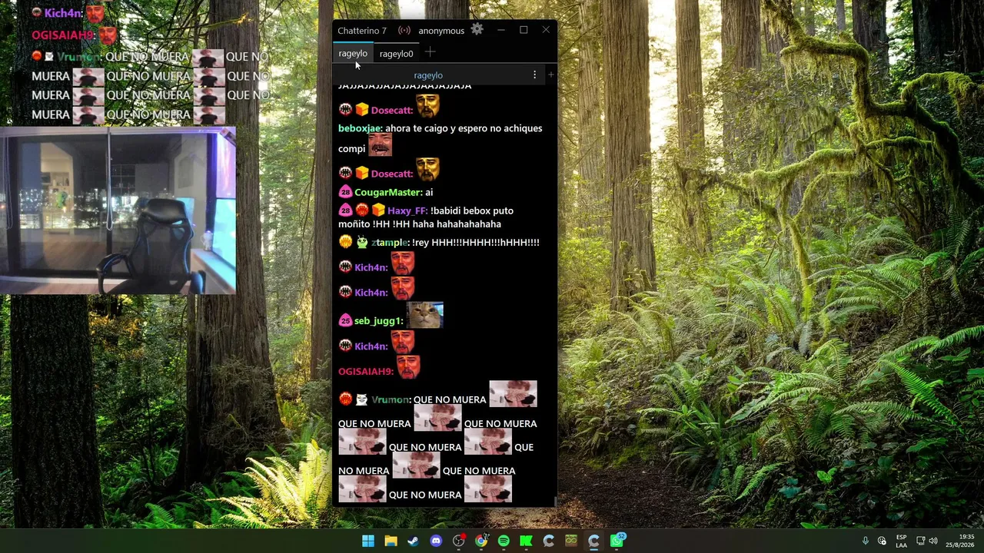Open CougarMaster's user card
984x553 pixels.
pos(388,192)
